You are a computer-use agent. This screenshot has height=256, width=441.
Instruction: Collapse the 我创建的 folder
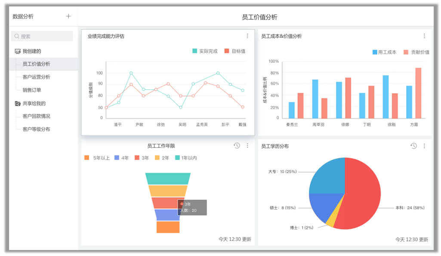[x=18, y=51]
